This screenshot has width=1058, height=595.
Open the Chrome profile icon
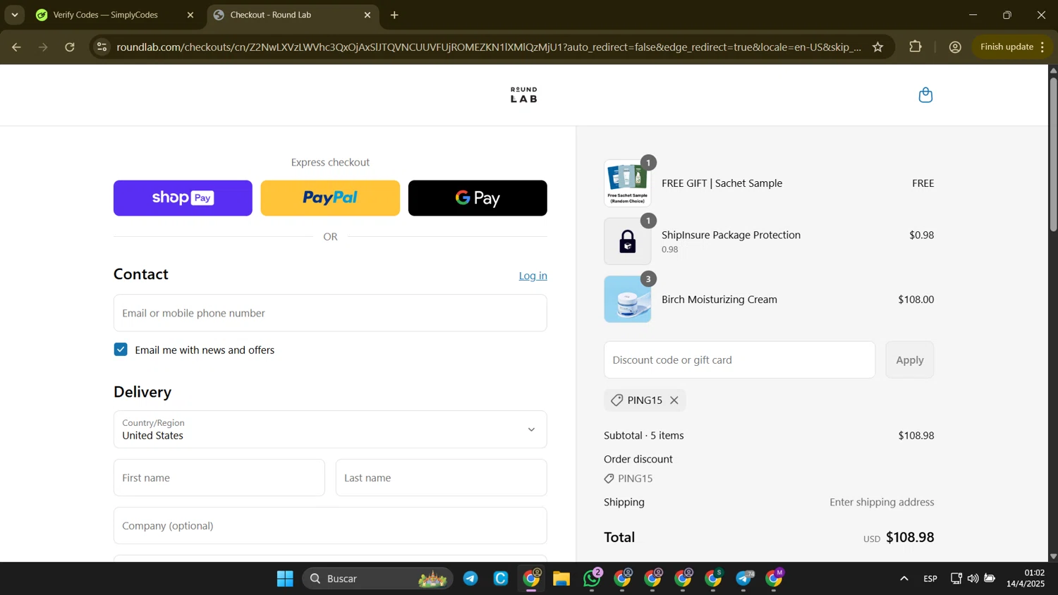pyautogui.click(x=955, y=47)
